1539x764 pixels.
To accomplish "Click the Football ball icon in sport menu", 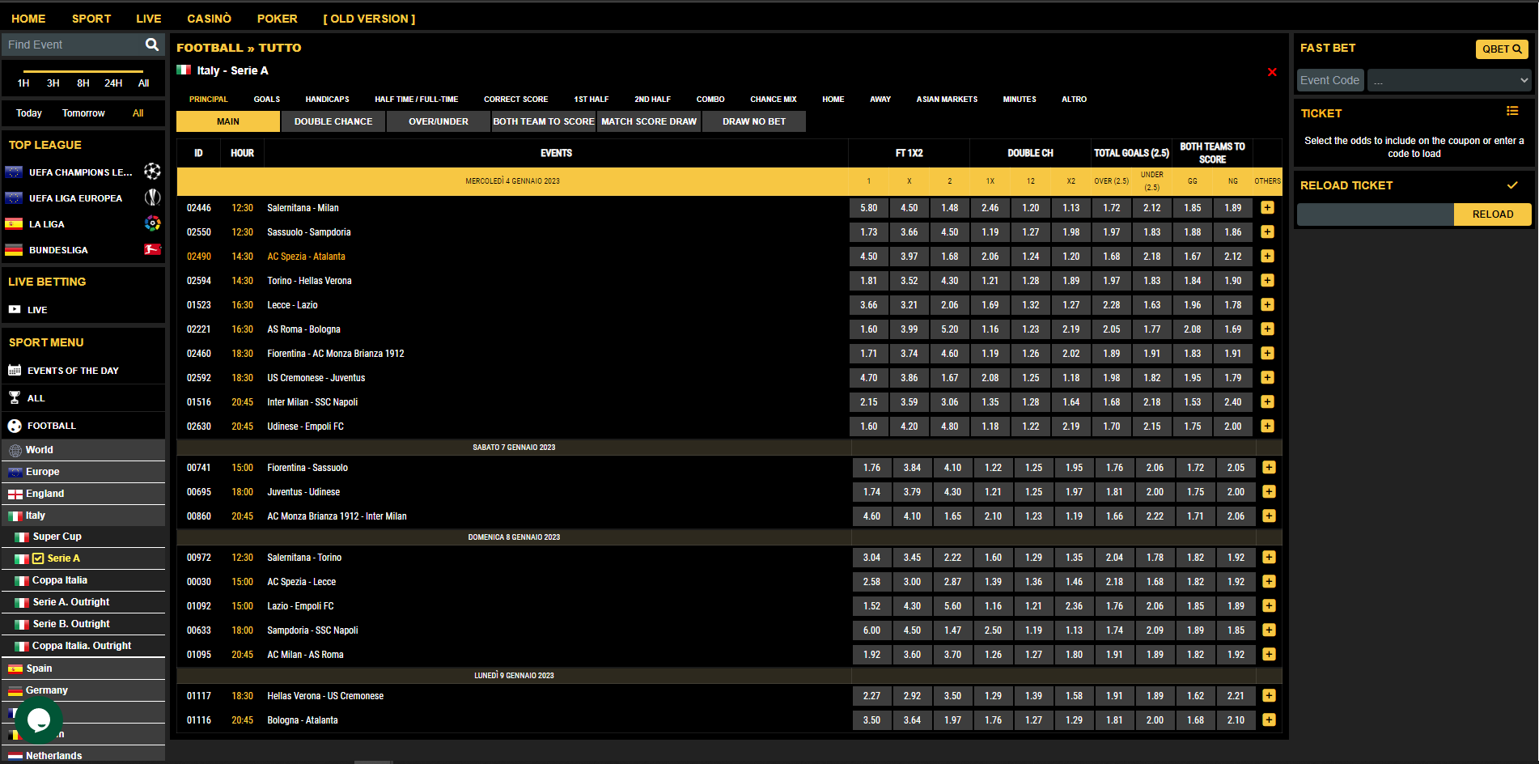I will click(15, 426).
